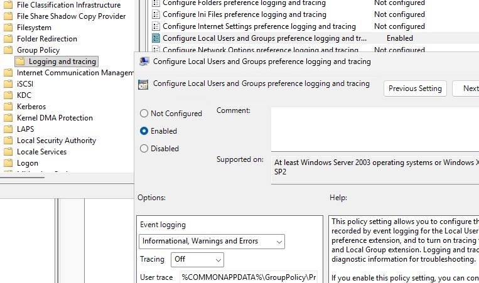Click the dialog title bar policy icon
This screenshot has width=479, height=283.
(144, 61)
